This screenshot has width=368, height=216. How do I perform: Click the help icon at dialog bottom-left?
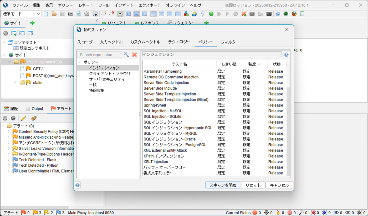point(77,185)
